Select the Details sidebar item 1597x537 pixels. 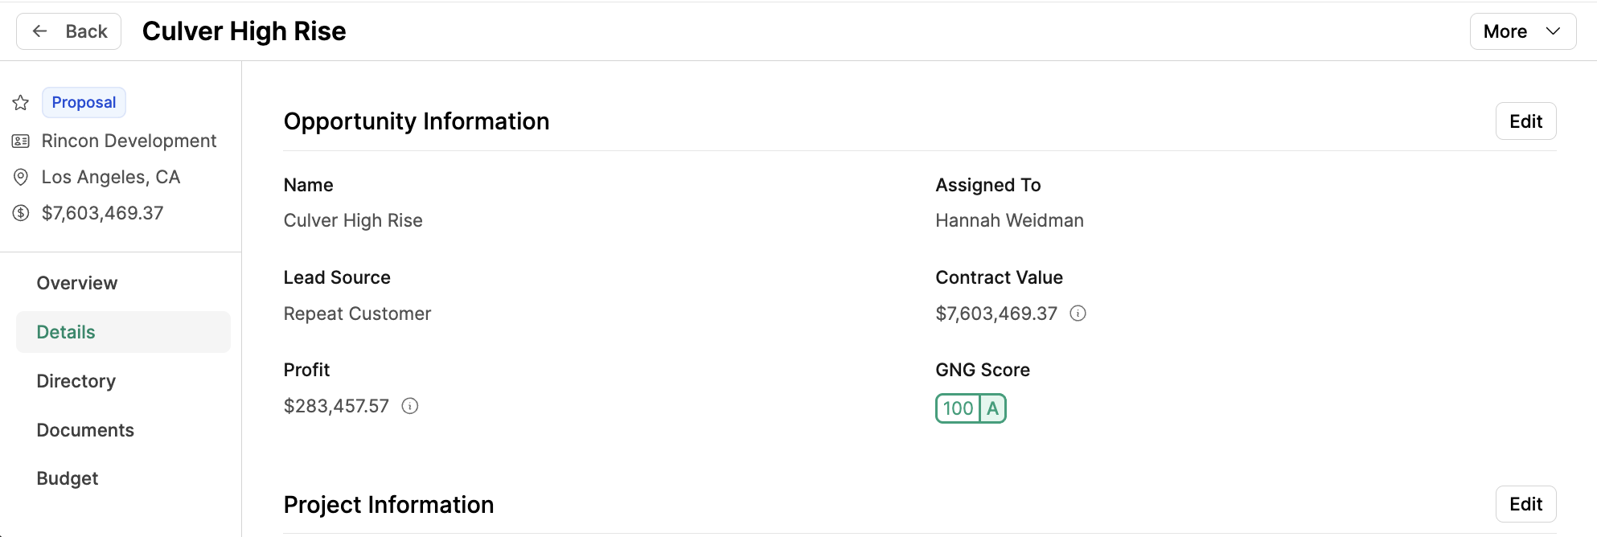123,332
